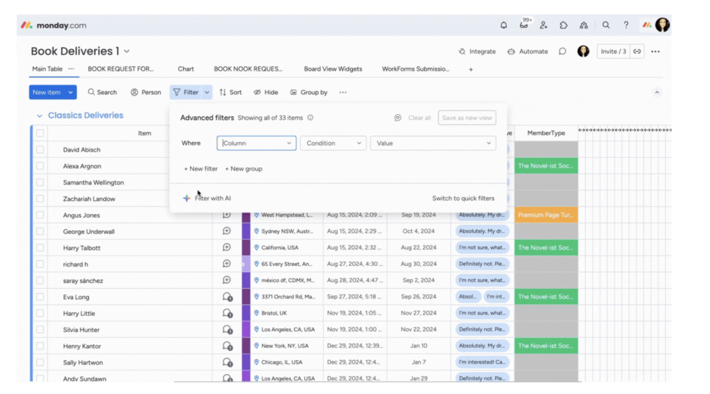Viewport: 710px width, 394px height.
Task: Click the New item button
Action: (46, 92)
